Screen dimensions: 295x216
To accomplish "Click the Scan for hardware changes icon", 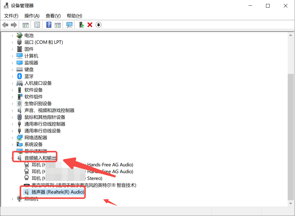I will (70, 25).
